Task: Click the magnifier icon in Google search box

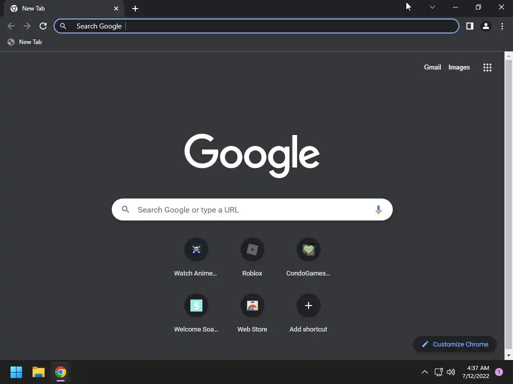Action: (x=125, y=209)
